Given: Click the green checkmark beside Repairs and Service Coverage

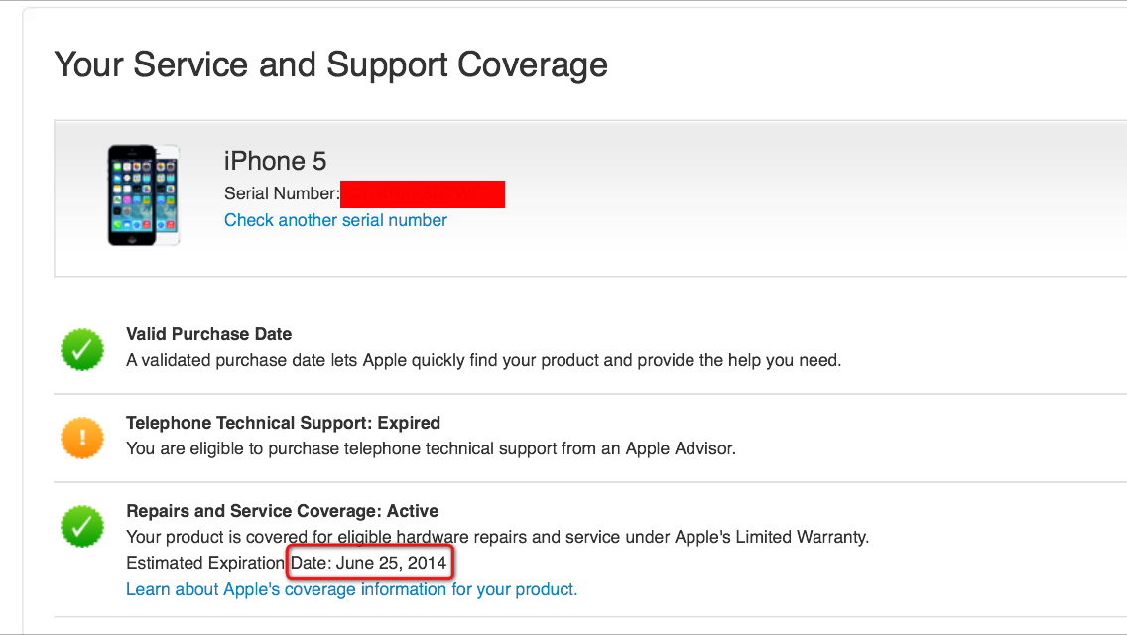Looking at the screenshot, I should point(82,525).
